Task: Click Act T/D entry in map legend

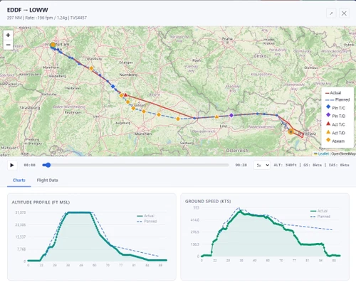Action: click(335, 133)
